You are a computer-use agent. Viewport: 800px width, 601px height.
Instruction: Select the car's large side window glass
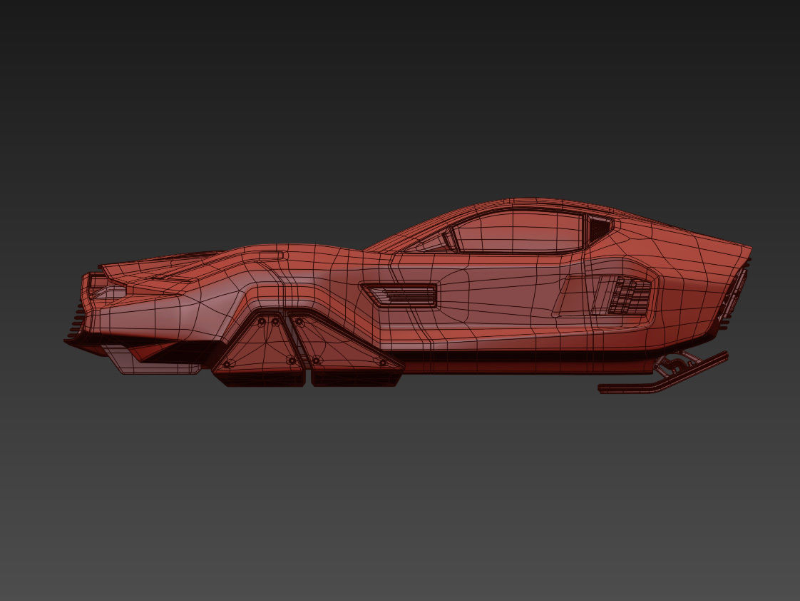[x=518, y=232]
